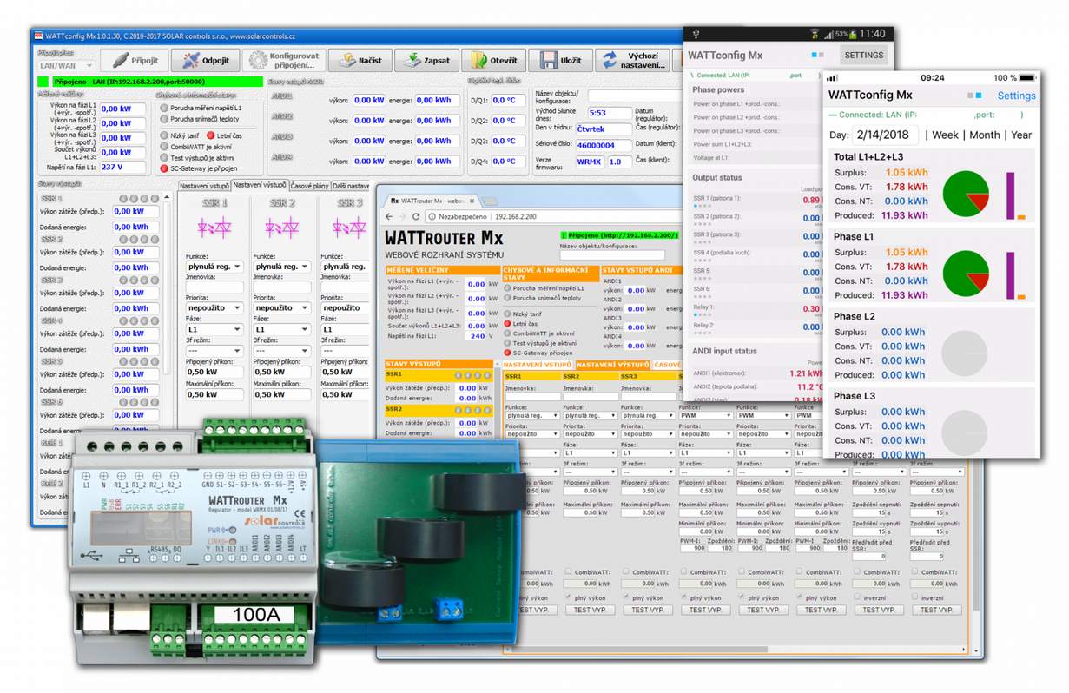Switch iOS view to Week
1069x693 pixels.
tap(945, 135)
